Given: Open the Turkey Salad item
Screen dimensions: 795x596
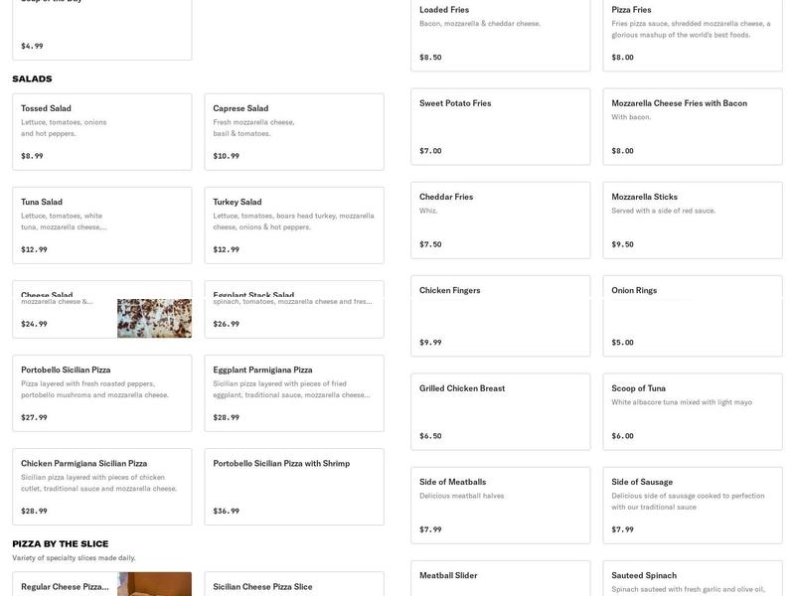Looking at the screenshot, I should coord(294,224).
